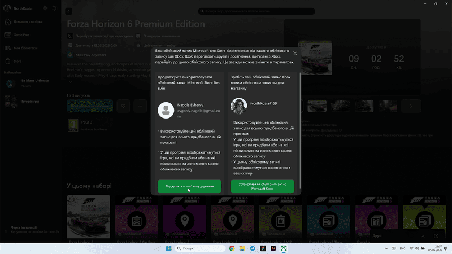Open the notifications bell

tap(54, 8)
